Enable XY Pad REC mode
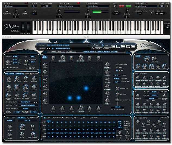 point(117,67)
